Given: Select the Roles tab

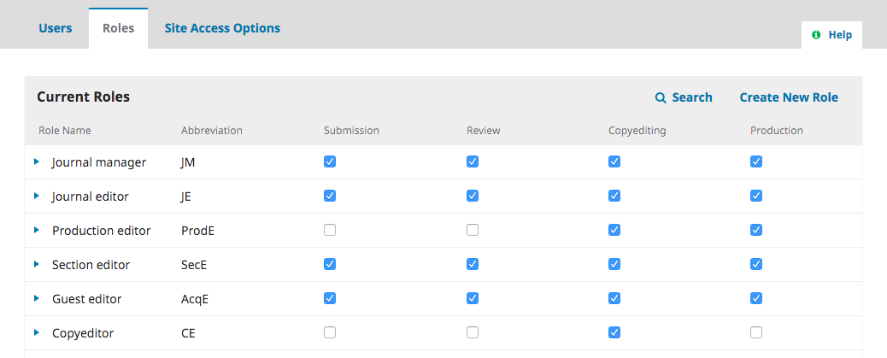Looking at the screenshot, I should click(x=118, y=28).
